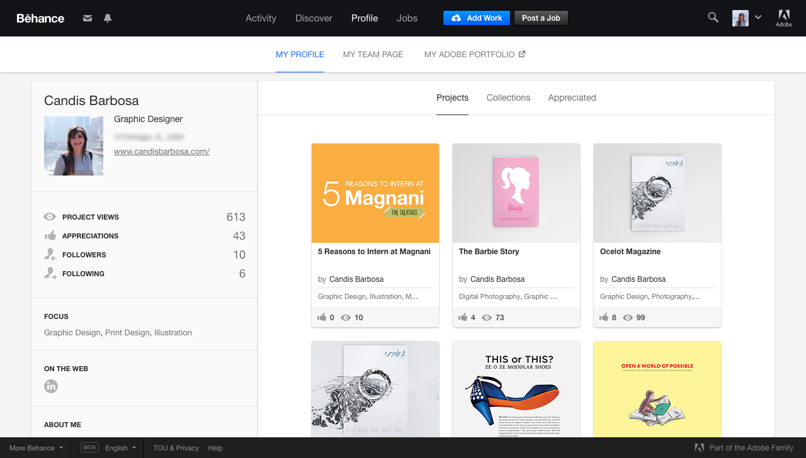Click the Adobe logo in the footer
806x458 pixels.
click(x=699, y=448)
